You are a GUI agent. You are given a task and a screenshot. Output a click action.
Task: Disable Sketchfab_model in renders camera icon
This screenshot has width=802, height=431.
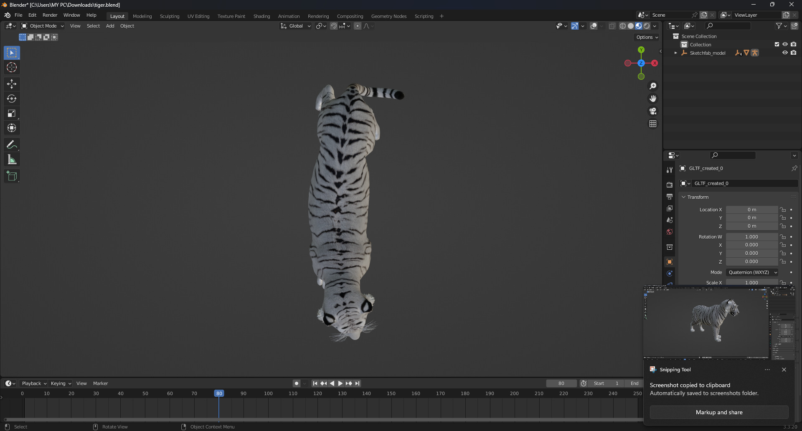coord(793,53)
